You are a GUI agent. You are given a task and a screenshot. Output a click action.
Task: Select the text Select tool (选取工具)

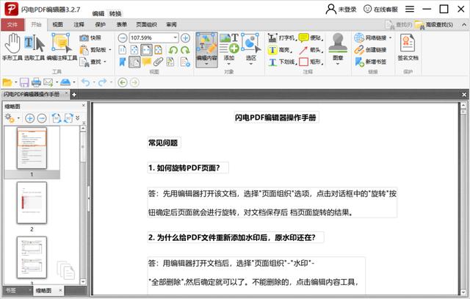(35, 47)
